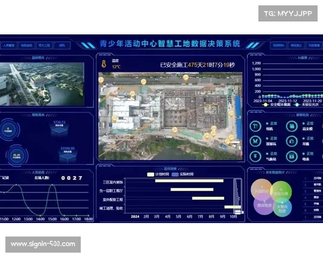Toggle 未穿反光衣 legend series
This screenshot has width=323, height=258.
[307, 105]
